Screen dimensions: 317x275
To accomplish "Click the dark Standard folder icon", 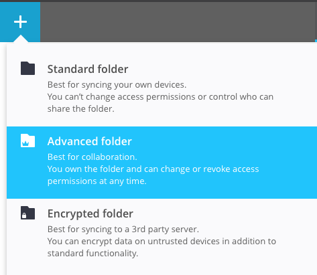I will point(27,68).
